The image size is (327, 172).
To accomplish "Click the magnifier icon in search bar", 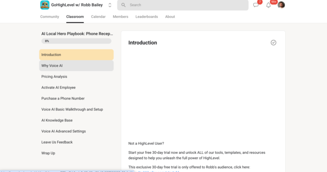I will pos(124,5).
